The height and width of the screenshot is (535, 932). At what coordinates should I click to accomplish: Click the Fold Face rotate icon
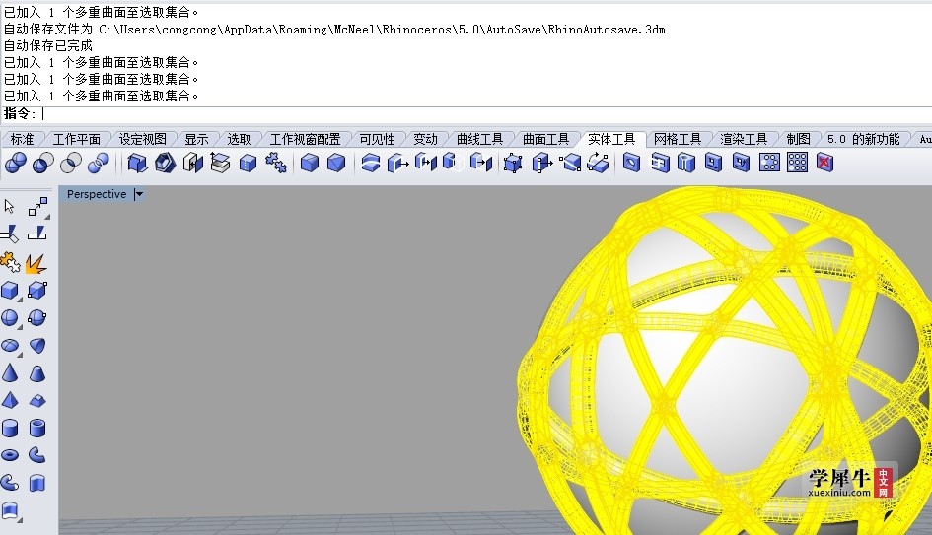(x=598, y=163)
